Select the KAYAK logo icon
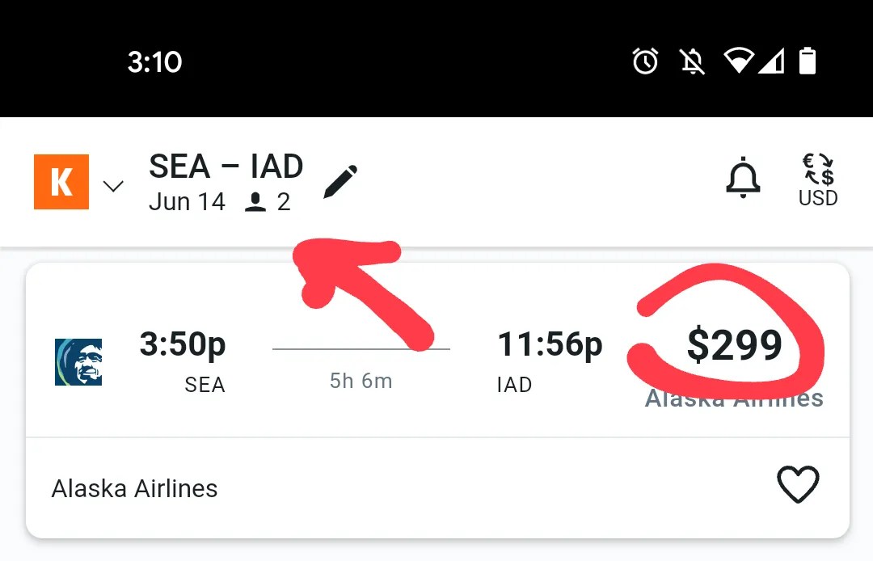This screenshot has height=561, width=873. point(61,182)
